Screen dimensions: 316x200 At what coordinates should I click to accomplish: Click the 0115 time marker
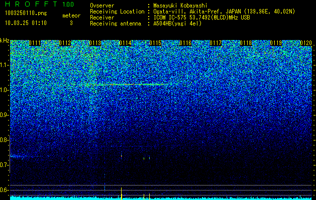click(155, 43)
